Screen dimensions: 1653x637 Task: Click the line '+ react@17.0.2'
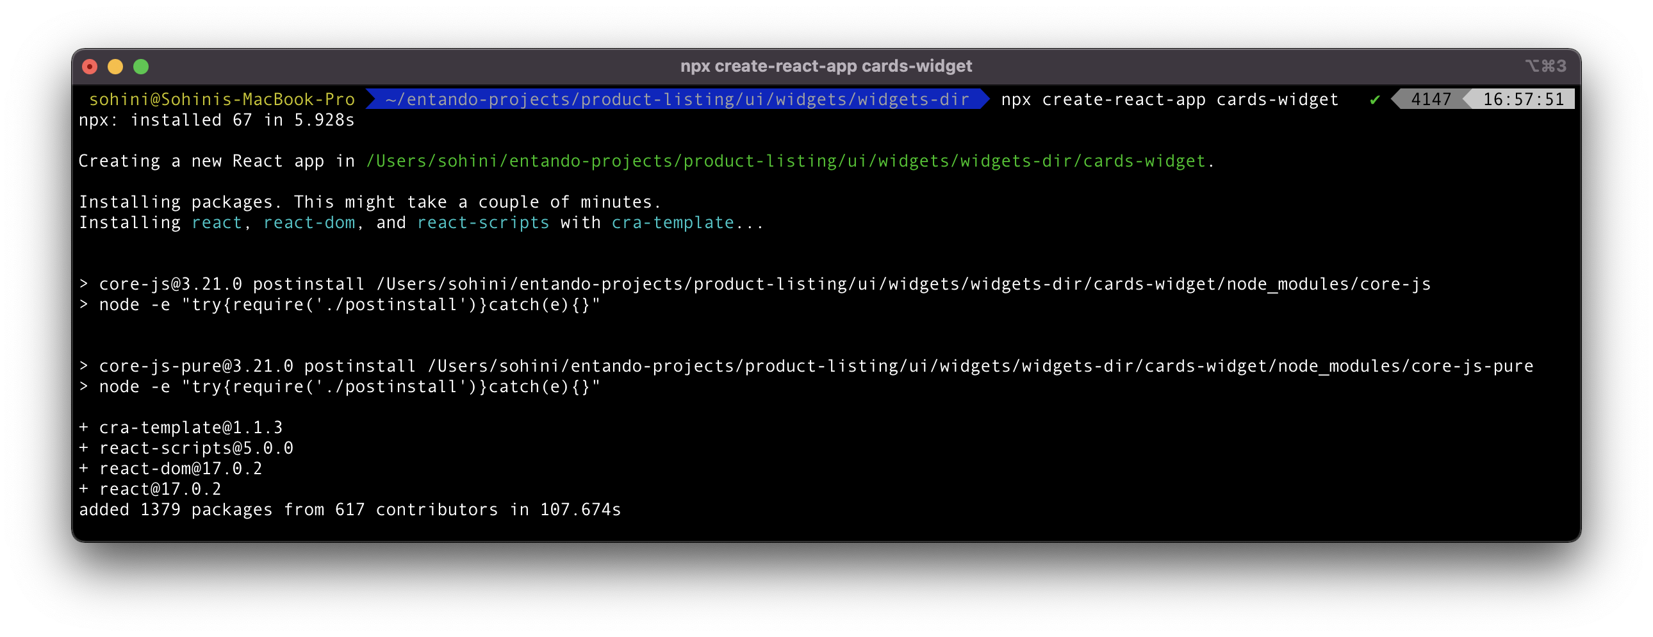[149, 490]
